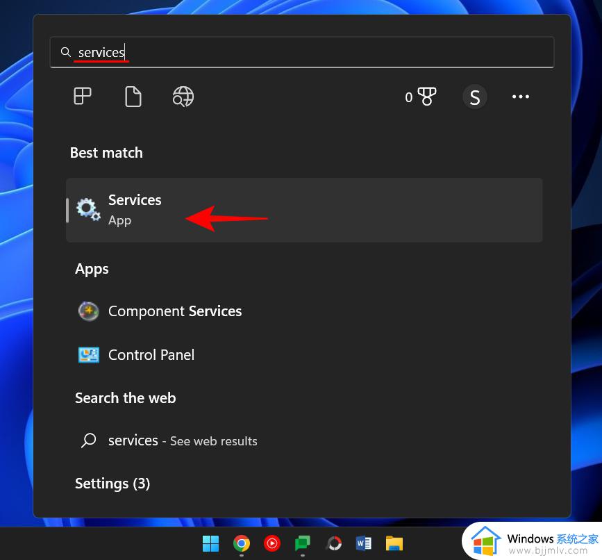Click the web search magnifier icon
Viewport: 602px width, 560px height.
click(x=89, y=440)
